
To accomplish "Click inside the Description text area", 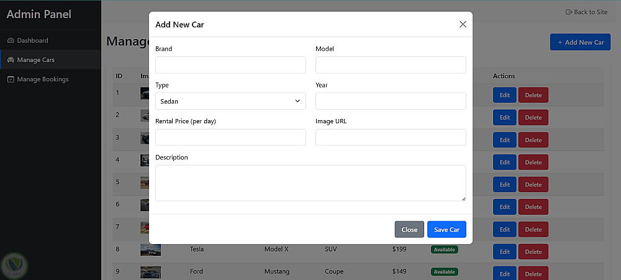I will point(310,183).
